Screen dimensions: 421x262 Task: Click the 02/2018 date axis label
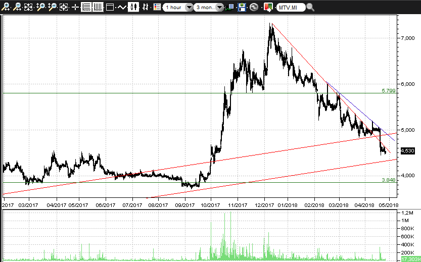(314, 205)
